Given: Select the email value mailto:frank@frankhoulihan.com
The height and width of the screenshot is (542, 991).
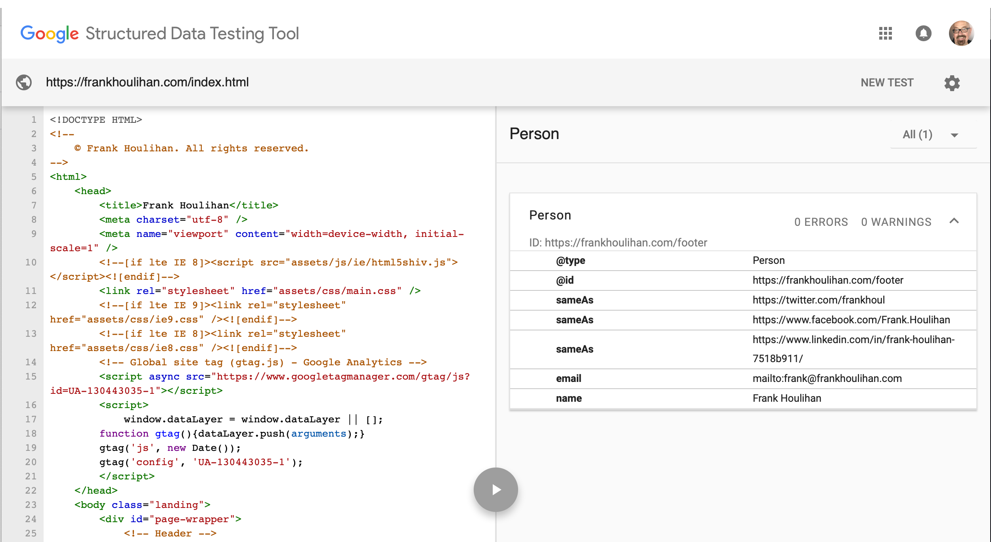Looking at the screenshot, I should pyautogui.click(x=827, y=379).
